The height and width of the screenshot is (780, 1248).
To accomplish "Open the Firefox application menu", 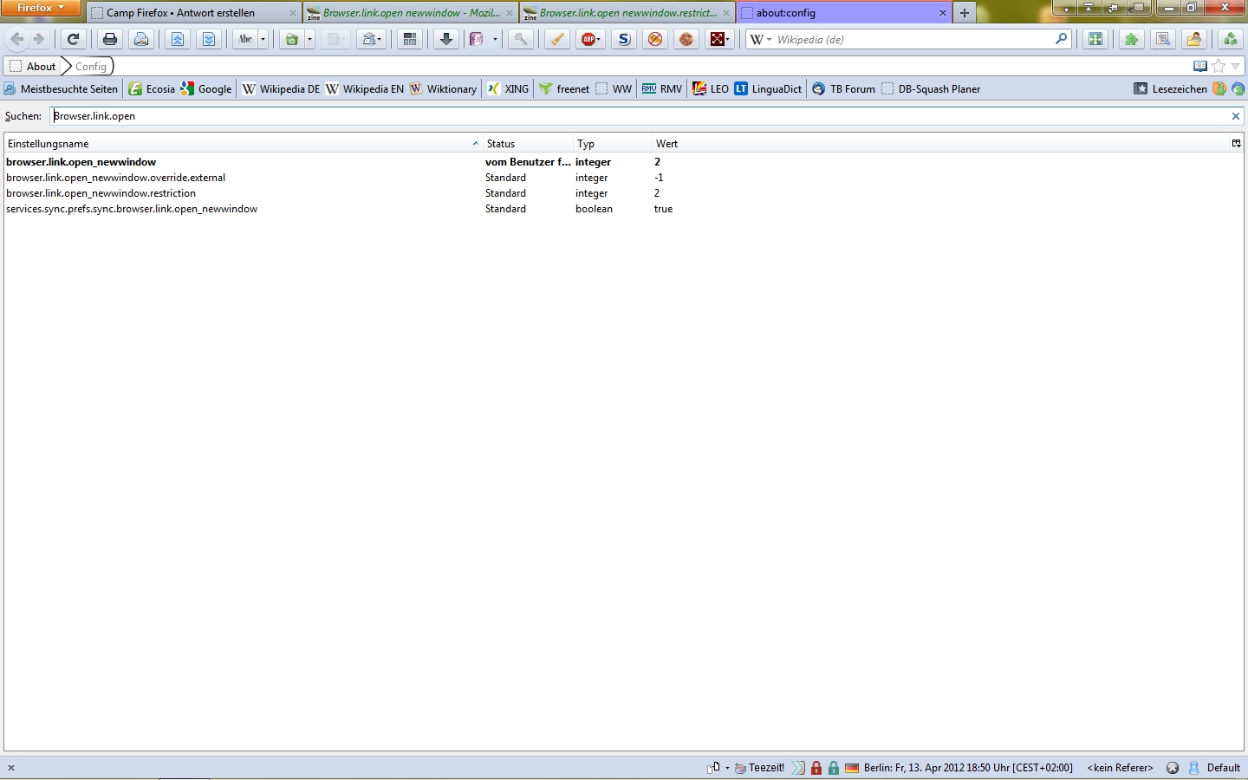I will click(x=41, y=8).
